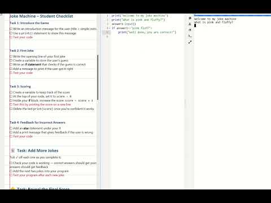
Task: Tick the Task 1 'Test your code' checkbox
Action: pyautogui.click(x=11, y=37)
